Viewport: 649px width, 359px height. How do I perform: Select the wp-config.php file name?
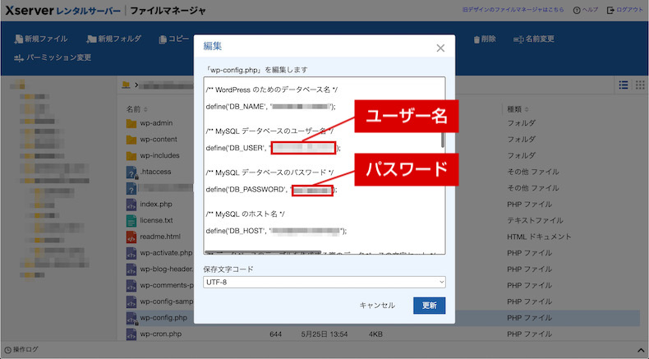click(x=163, y=318)
